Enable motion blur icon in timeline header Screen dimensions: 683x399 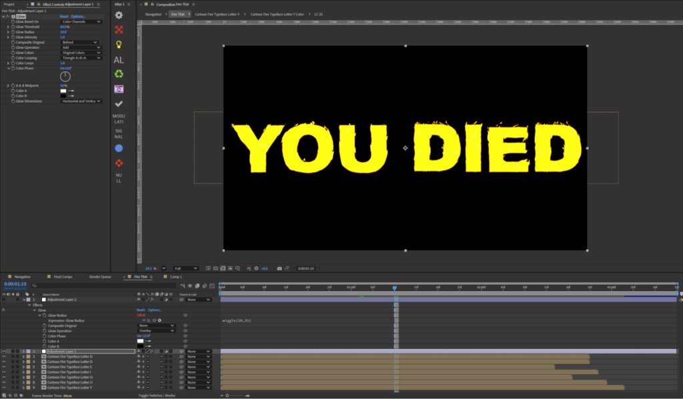coord(204,286)
